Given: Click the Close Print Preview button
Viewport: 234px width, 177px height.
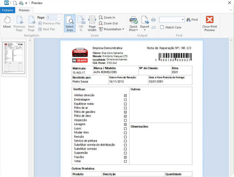Looking at the screenshot, I should click(210, 23).
